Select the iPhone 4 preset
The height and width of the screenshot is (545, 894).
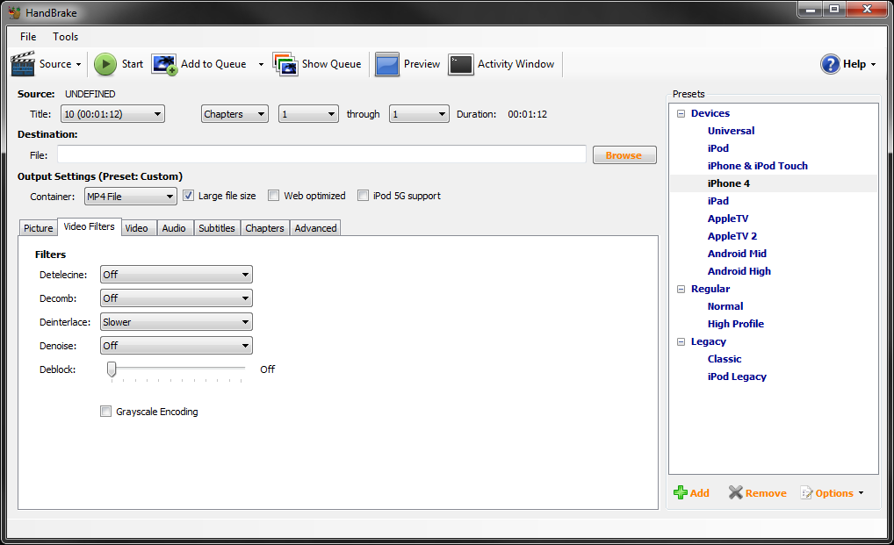[x=729, y=183]
